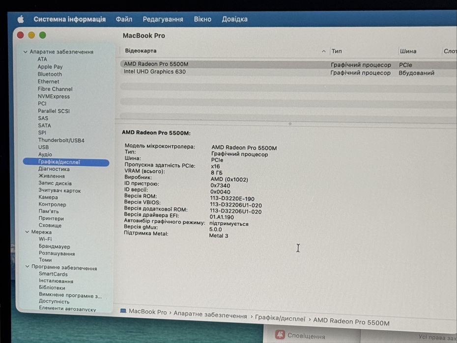
Task: Click the Metal 3 support value
Action: [219, 236]
